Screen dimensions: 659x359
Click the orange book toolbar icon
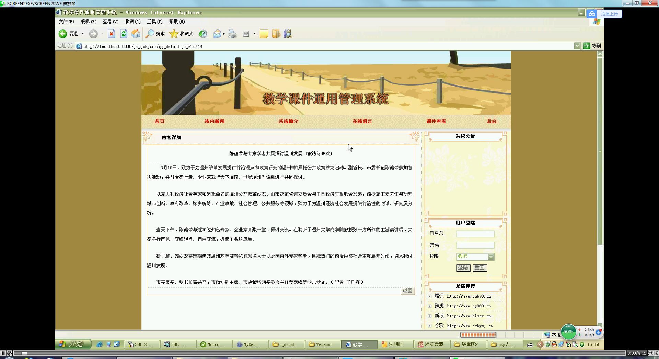276,34
